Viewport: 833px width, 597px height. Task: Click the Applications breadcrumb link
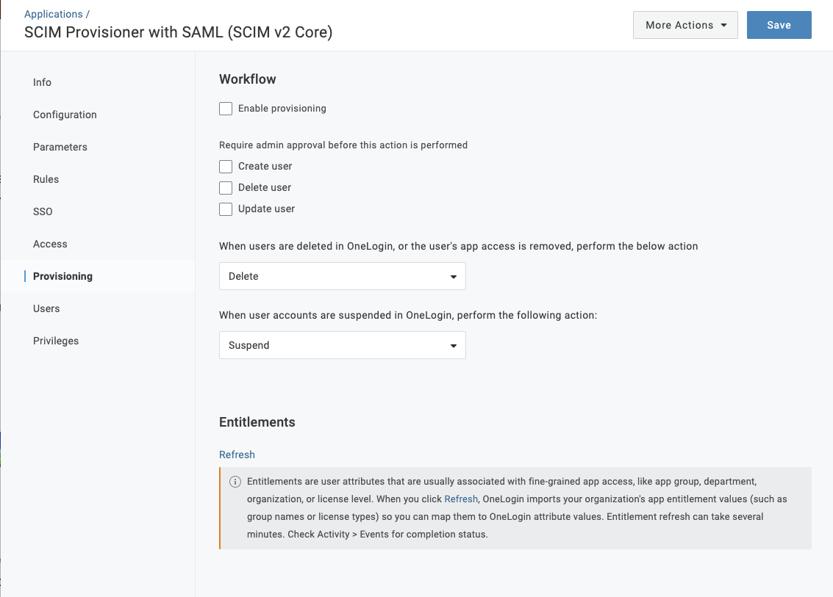(53, 14)
